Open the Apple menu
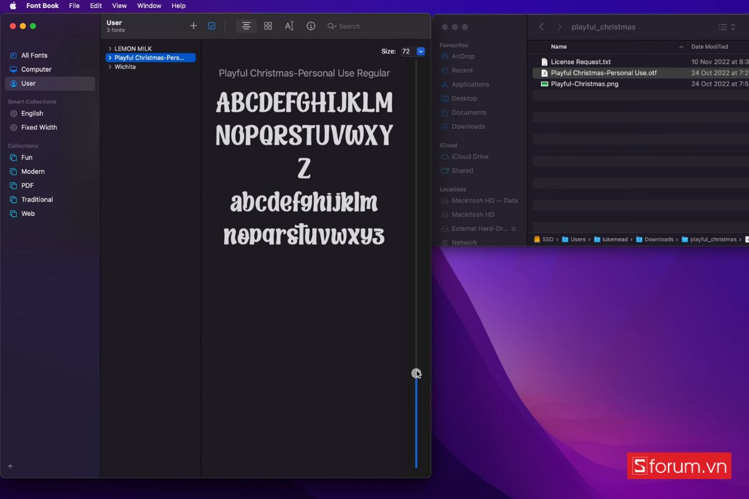This screenshot has width=749, height=499. click(12, 6)
